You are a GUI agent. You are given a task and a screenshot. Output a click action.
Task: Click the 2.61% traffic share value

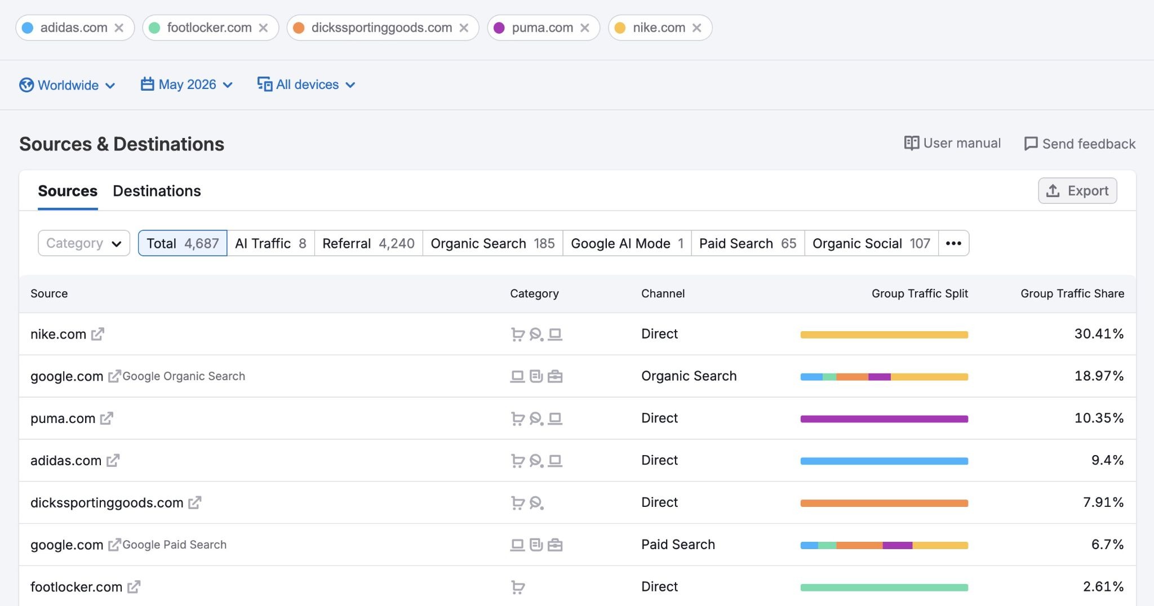click(x=1103, y=586)
